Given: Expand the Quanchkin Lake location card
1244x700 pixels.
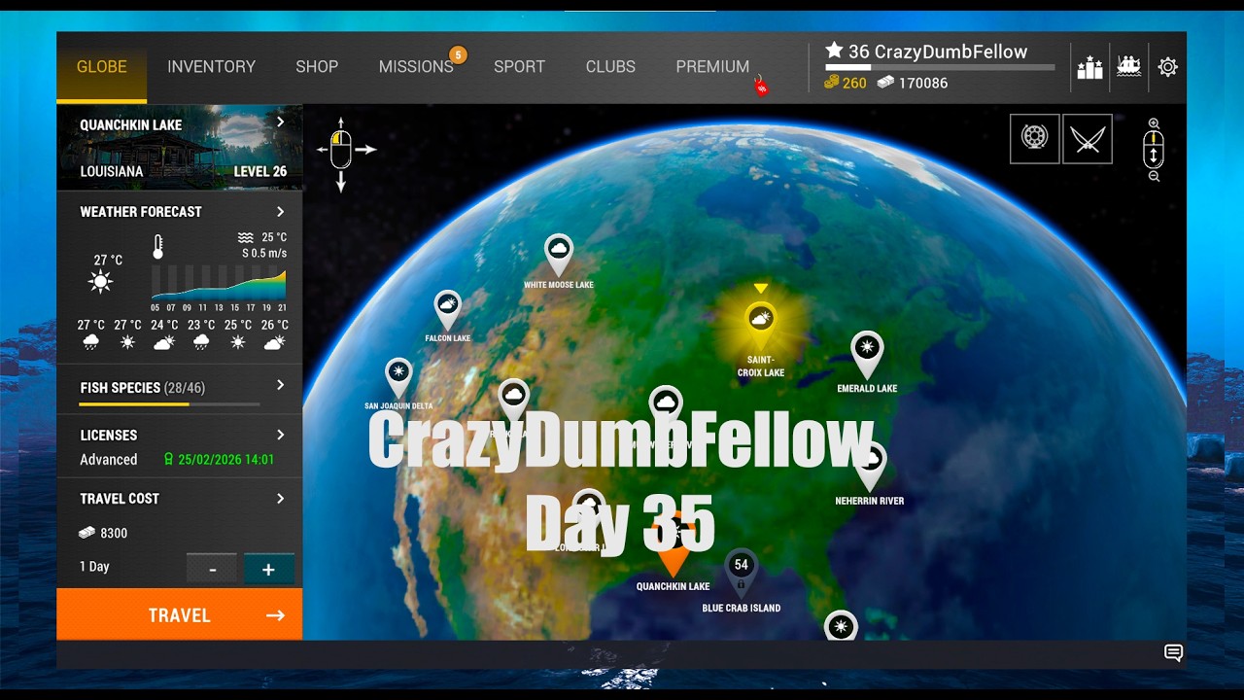Looking at the screenshot, I should tap(280, 122).
